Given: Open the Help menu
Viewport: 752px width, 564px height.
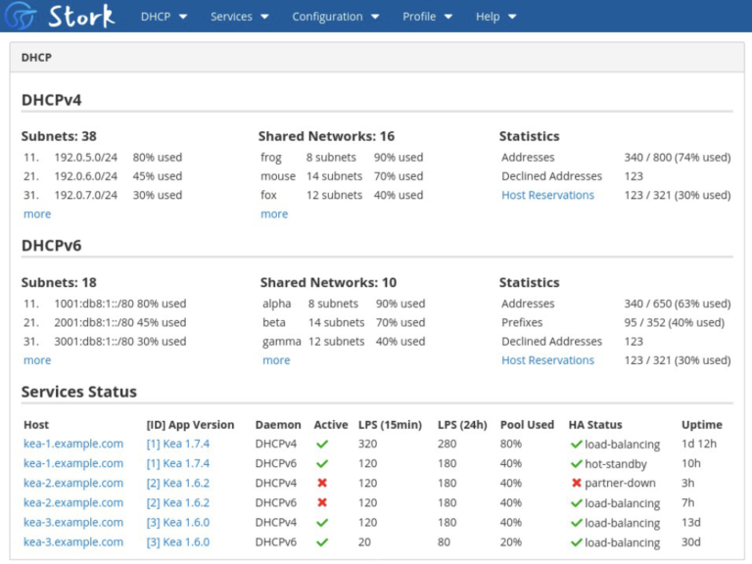Looking at the screenshot, I should pyautogui.click(x=495, y=17).
